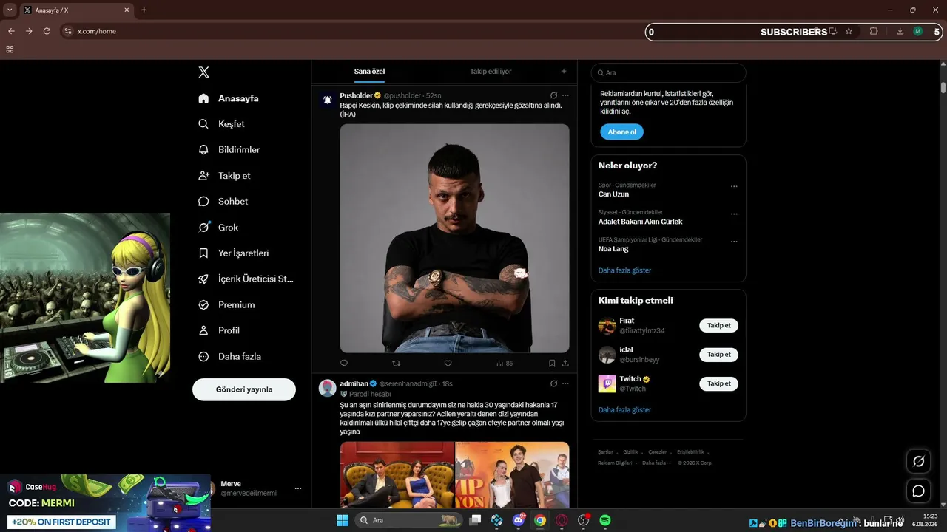Reply to the Pusholder post

344,364
